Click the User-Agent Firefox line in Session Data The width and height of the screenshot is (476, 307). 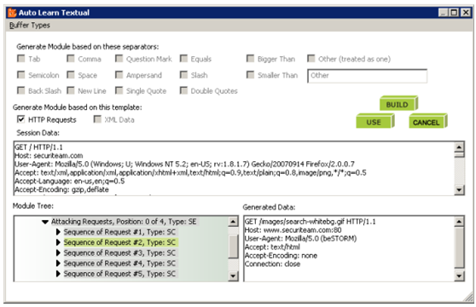(184, 164)
